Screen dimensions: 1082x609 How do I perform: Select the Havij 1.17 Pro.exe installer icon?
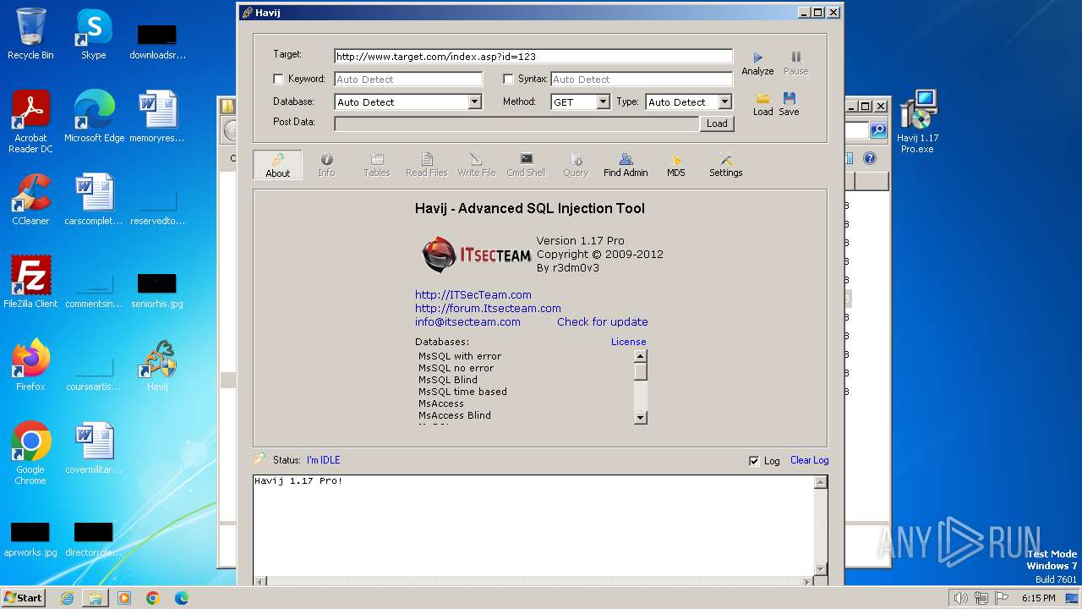click(x=918, y=122)
